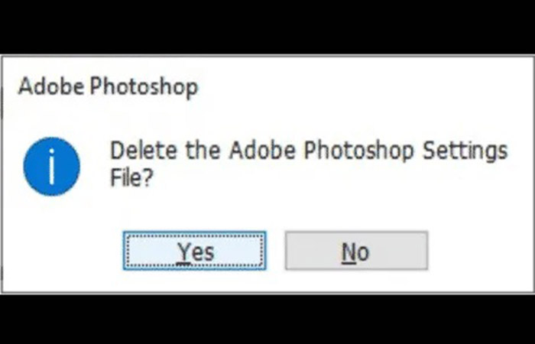The height and width of the screenshot is (344, 535).
Task: Click the No button
Action: [x=355, y=251]
